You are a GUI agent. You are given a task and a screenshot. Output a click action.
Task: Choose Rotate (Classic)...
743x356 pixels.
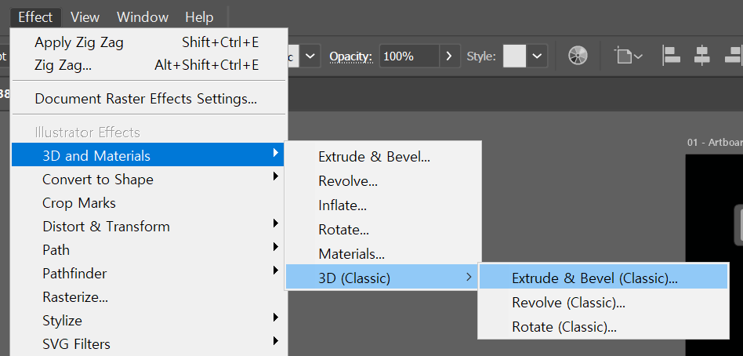(603, 327)
